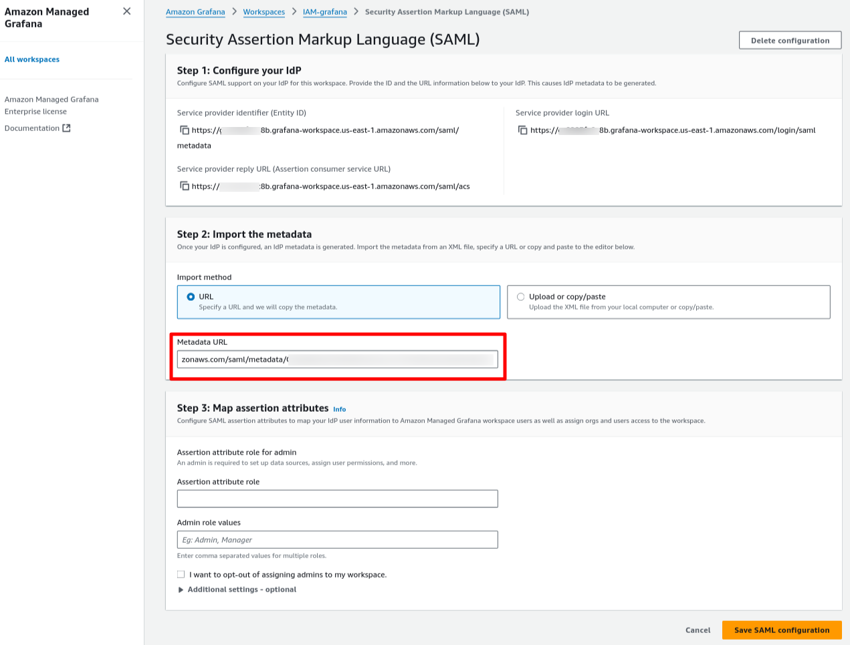850x645 pixels.
Task: Click inside the Metadata URL field
Action: pyautogui.click(x=338, y=359)
